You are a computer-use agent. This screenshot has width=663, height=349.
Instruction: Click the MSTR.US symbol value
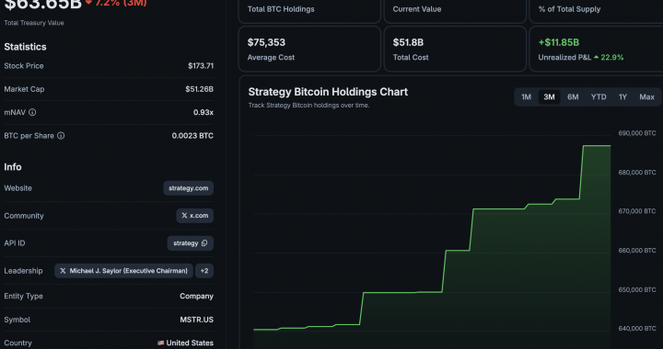point(197,320)
